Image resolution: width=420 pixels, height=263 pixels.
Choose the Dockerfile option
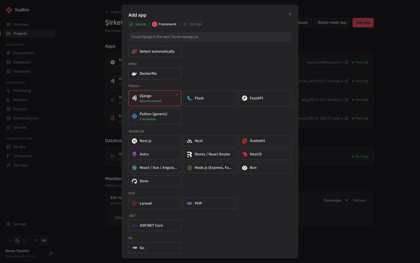(x=155, y=73)
